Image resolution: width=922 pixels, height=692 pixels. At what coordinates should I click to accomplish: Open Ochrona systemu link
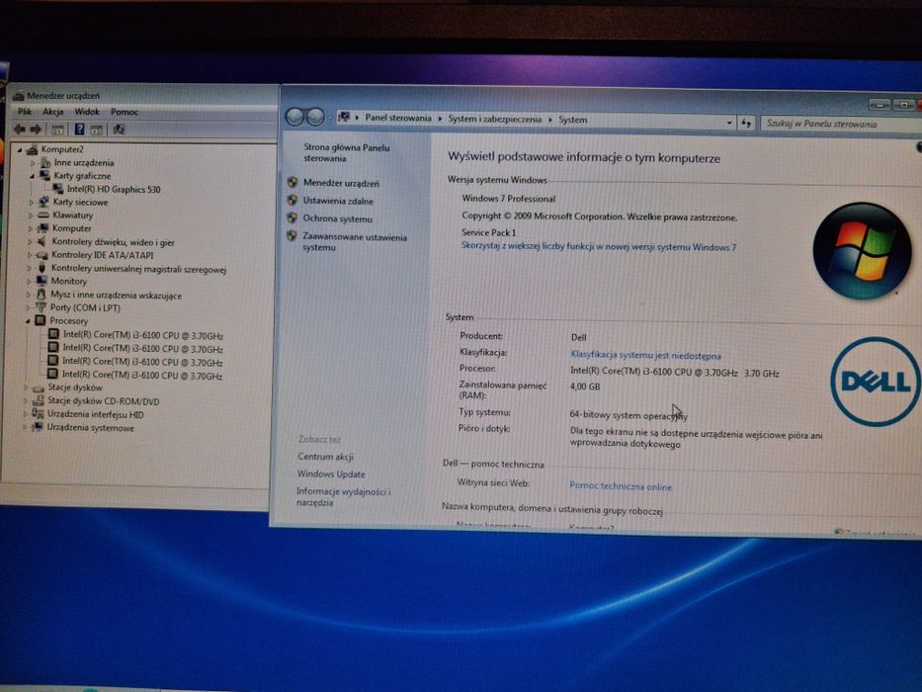(x=338, y=218)
